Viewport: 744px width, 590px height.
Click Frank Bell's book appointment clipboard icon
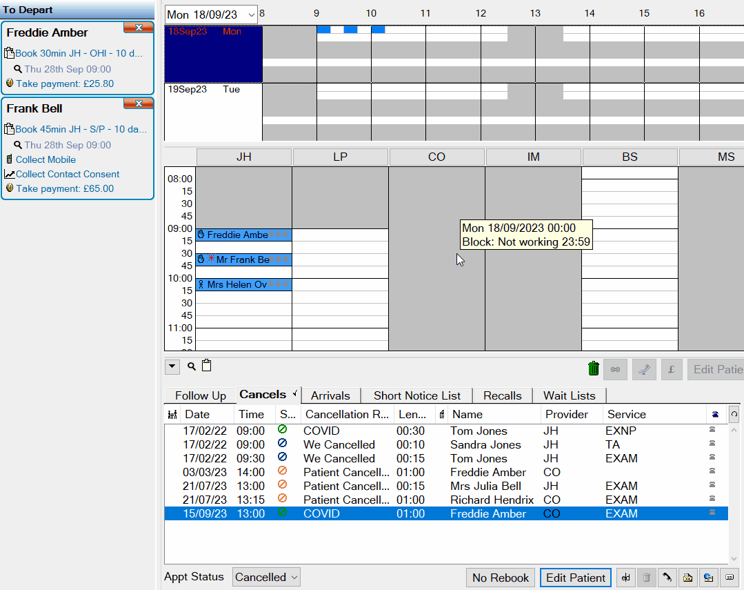click(9, 129)
